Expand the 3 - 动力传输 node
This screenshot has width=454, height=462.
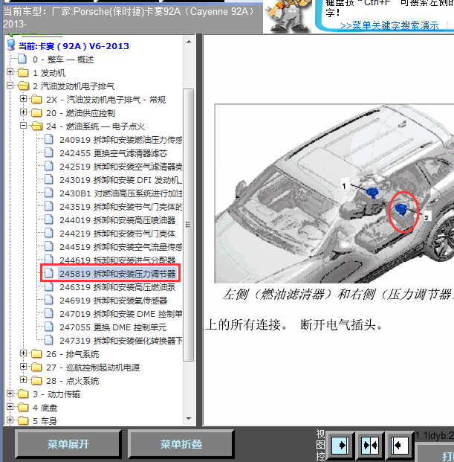coord(10,394)
